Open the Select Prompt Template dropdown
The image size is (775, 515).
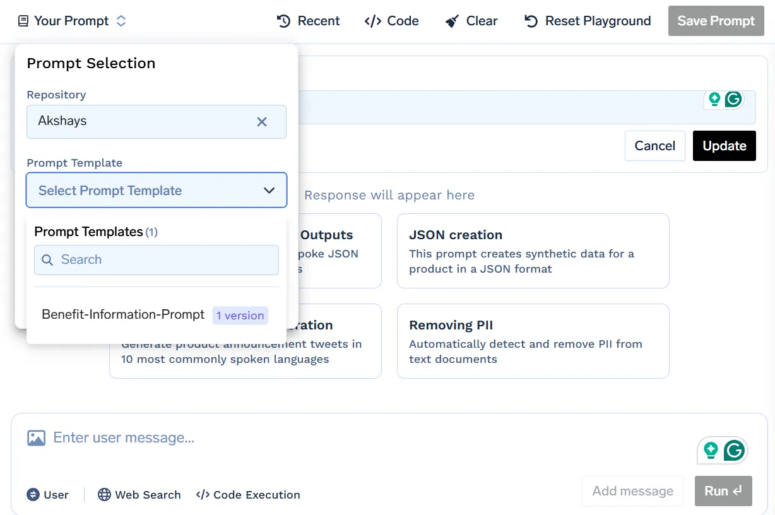point(156,190)
